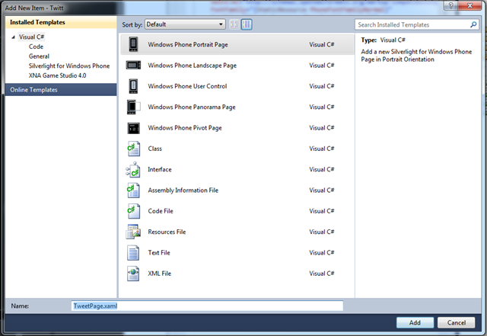The height and width of the screenshot is (336, 487).
Task: Click the Windows Phone Pivot Page label
Action: click(185, 128)
